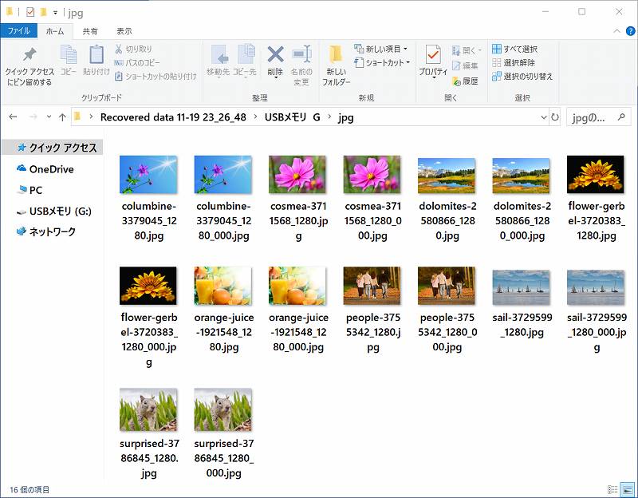
Task: Switch to the View (表示) tab
Action: (x=124, y=31)
